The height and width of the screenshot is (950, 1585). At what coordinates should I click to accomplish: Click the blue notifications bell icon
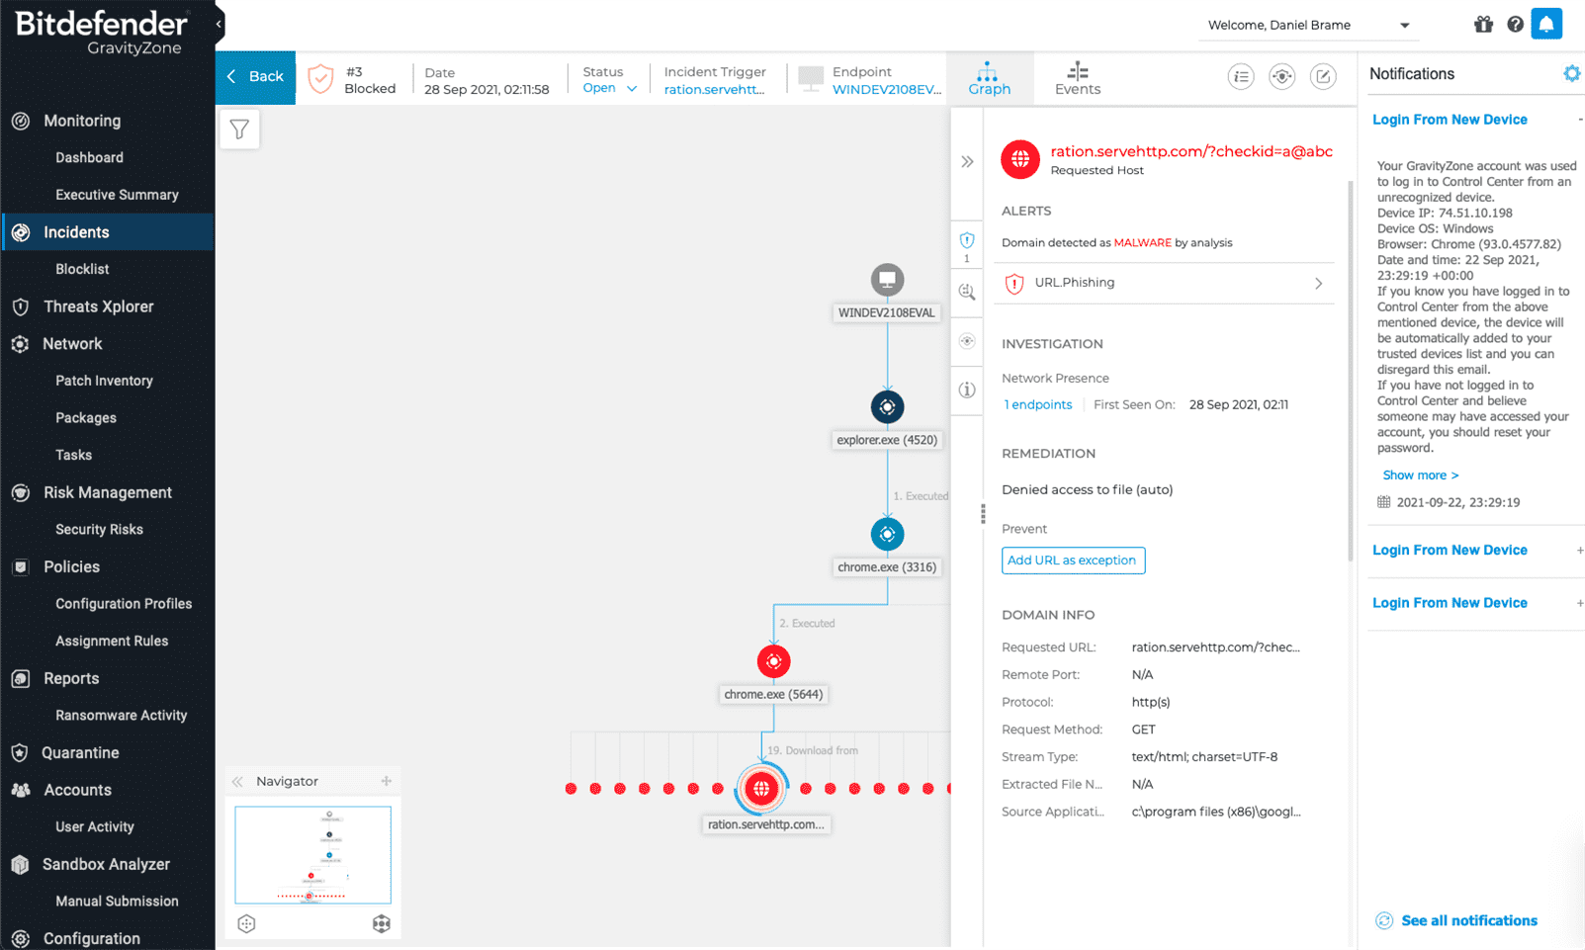pos(1546,24)
